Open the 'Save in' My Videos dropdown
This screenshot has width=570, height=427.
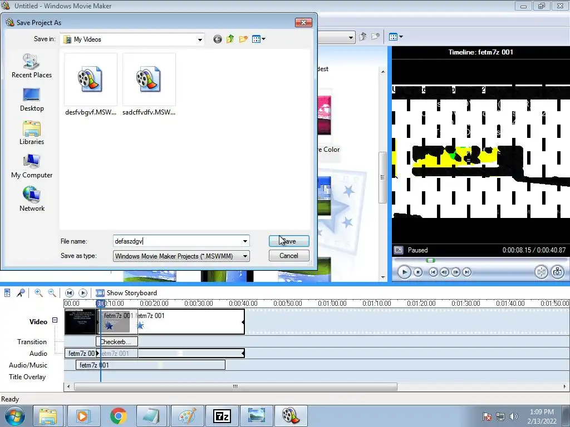(x=200, y=39)
